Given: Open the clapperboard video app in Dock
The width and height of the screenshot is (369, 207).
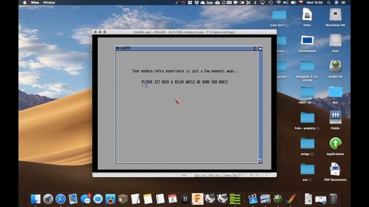Looking at the screenshot, I should click(253, 199).
